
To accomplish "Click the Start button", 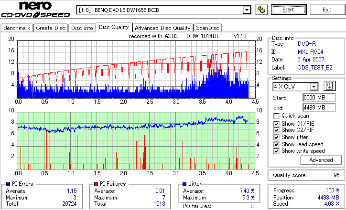I will click(289, 10).
